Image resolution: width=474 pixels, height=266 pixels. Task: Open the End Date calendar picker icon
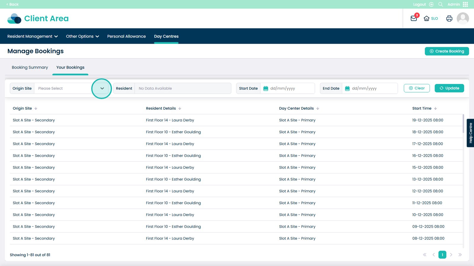[x=347, y=88]
